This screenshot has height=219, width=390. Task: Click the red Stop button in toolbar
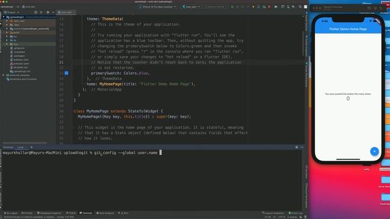[x=269, y=7]
